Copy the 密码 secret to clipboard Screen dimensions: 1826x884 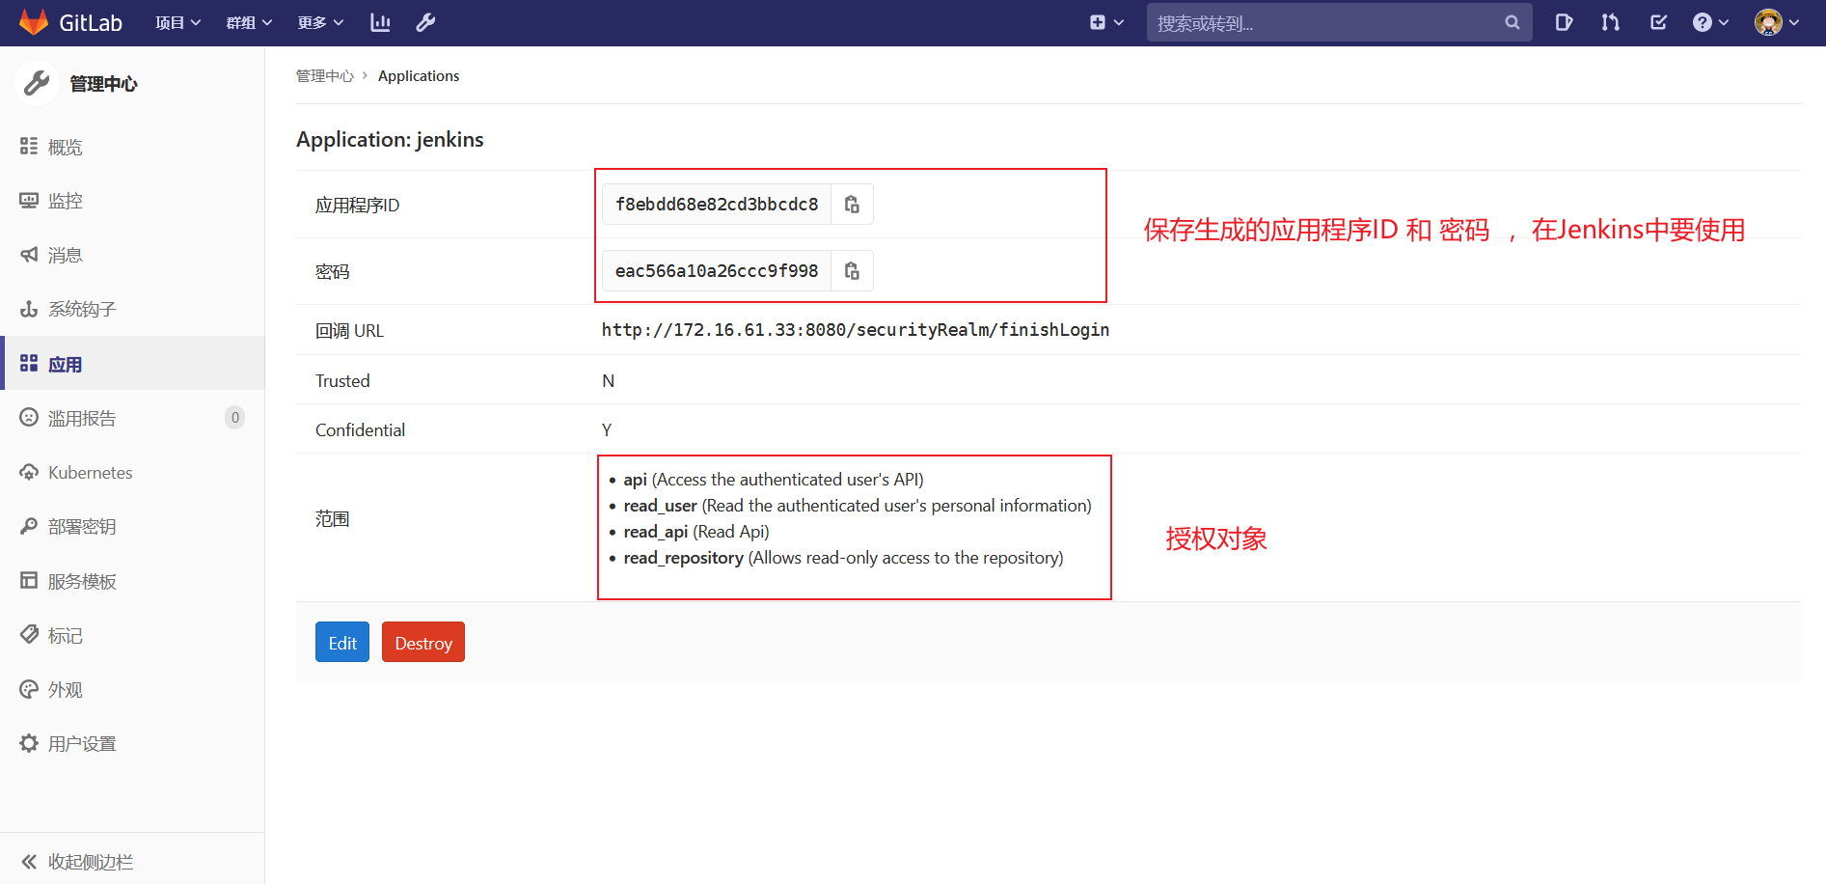click(x=852, y=271)
